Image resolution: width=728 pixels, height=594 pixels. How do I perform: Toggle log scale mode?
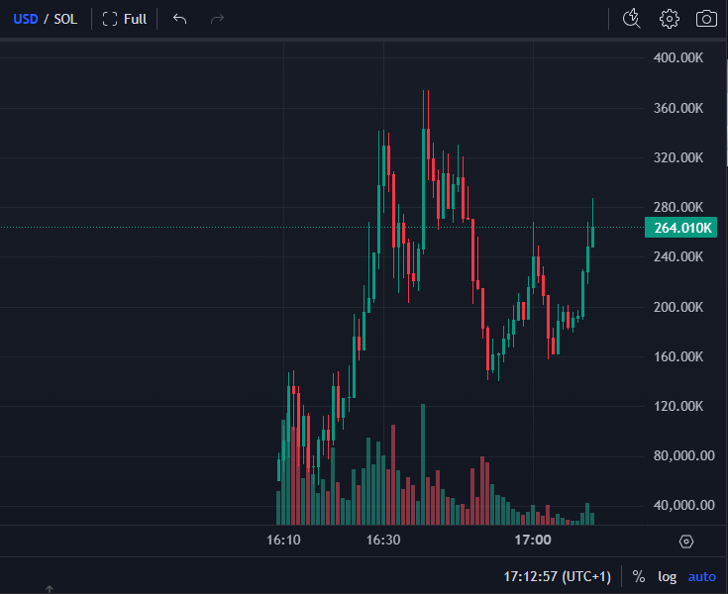point(667,577)
